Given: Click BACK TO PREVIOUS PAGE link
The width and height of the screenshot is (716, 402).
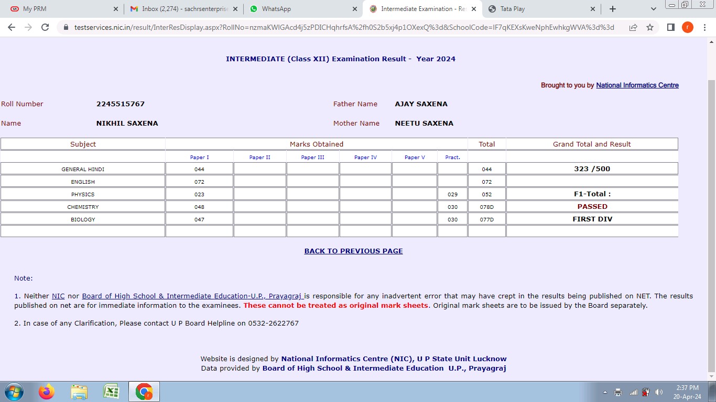Looking at the screenshot, I should tap(353, 251).
